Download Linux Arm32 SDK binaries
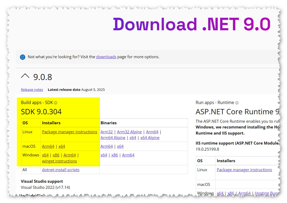Screen dimensions: 287x203 106,132
